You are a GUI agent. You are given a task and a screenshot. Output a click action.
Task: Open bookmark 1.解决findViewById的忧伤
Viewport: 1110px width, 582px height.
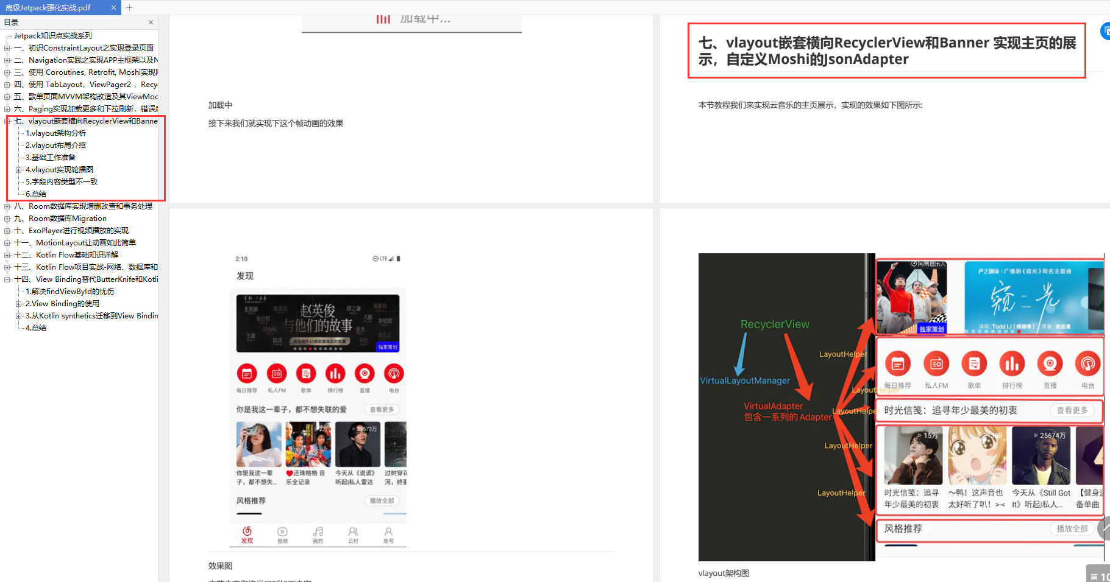[69, 292]
